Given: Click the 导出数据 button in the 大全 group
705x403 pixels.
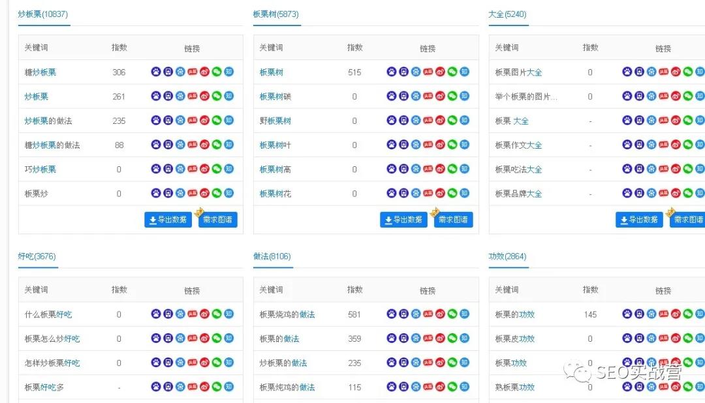Looking at the screenshot, I should tap(638, 220).
